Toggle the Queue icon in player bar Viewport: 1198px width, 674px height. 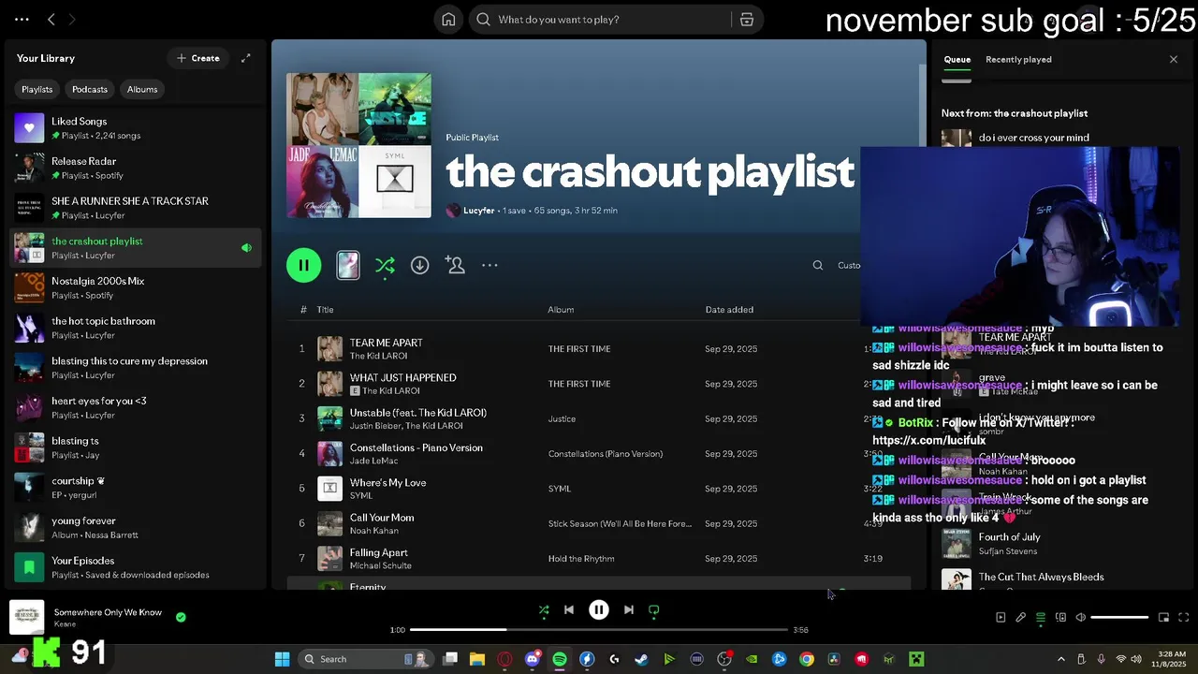coord(1041,618)
